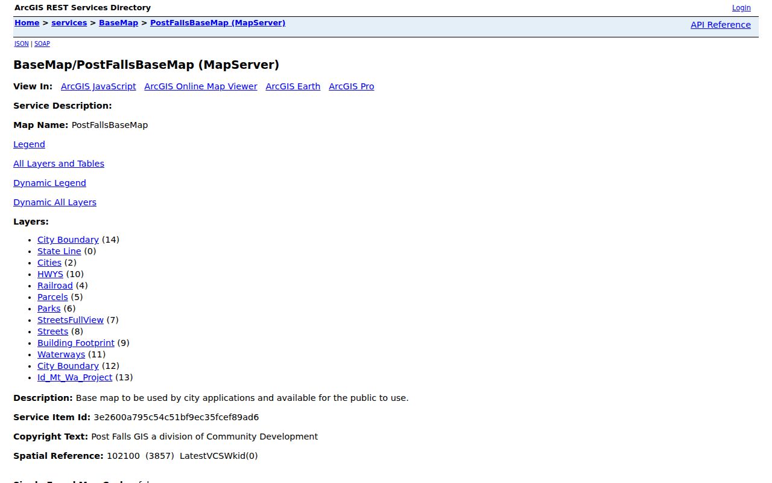
Task: Click the Map Name value PostFallsBaseMap
Action: point(110,125)
